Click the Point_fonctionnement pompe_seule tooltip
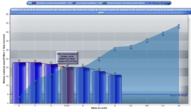 click(67, 57)
